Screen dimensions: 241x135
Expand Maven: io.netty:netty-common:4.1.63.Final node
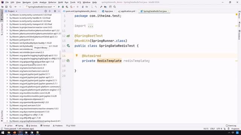pyautogui.click(x=7, y=15)
